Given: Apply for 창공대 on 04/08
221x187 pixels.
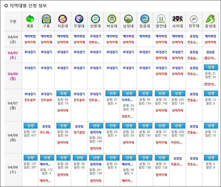Looking at the screenshot, I should (x=145, y=125).
